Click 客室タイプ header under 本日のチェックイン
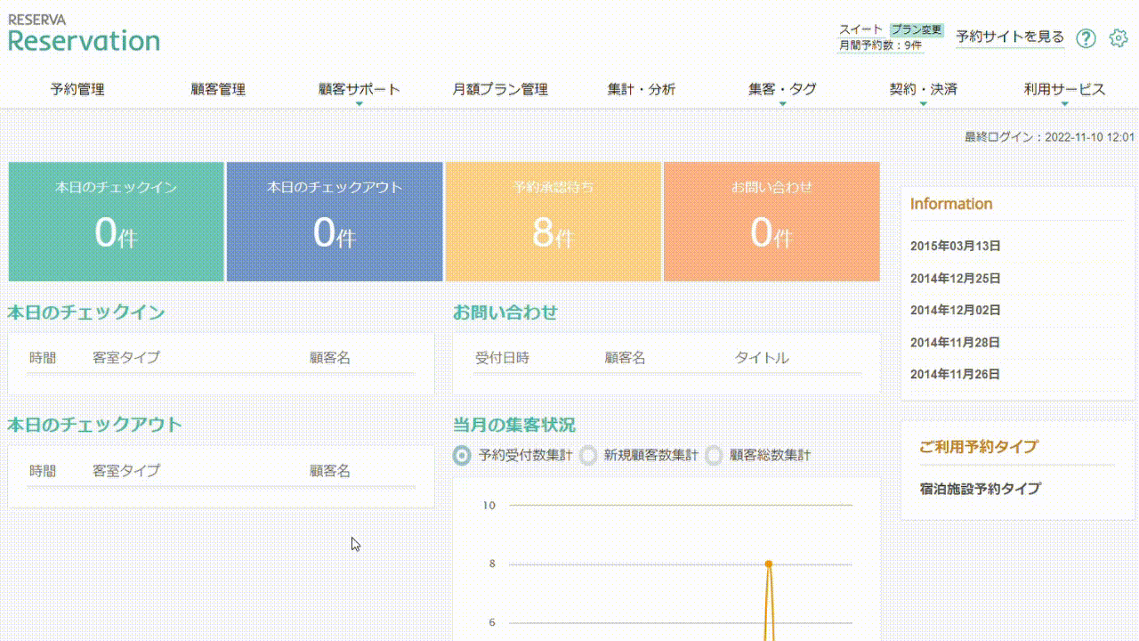 (x=126, y=358)
